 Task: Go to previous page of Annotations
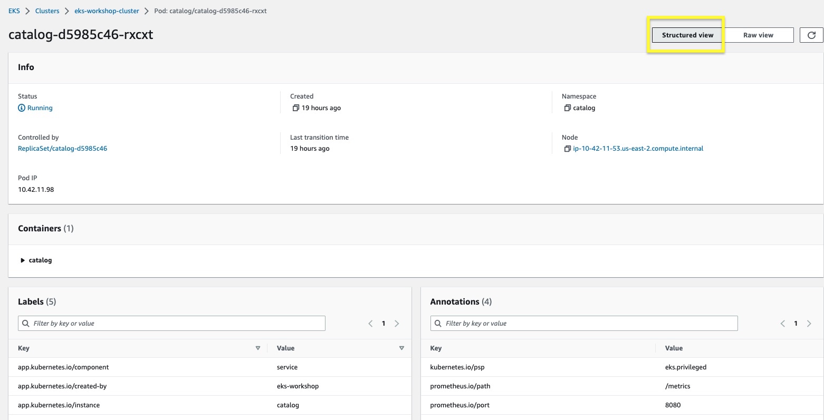782,324
